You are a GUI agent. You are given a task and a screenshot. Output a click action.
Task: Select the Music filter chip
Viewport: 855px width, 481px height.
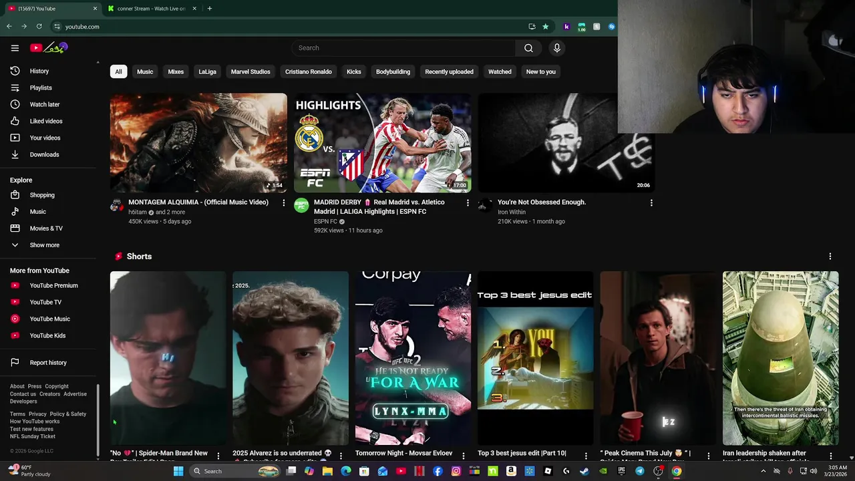tap(145, 71)
